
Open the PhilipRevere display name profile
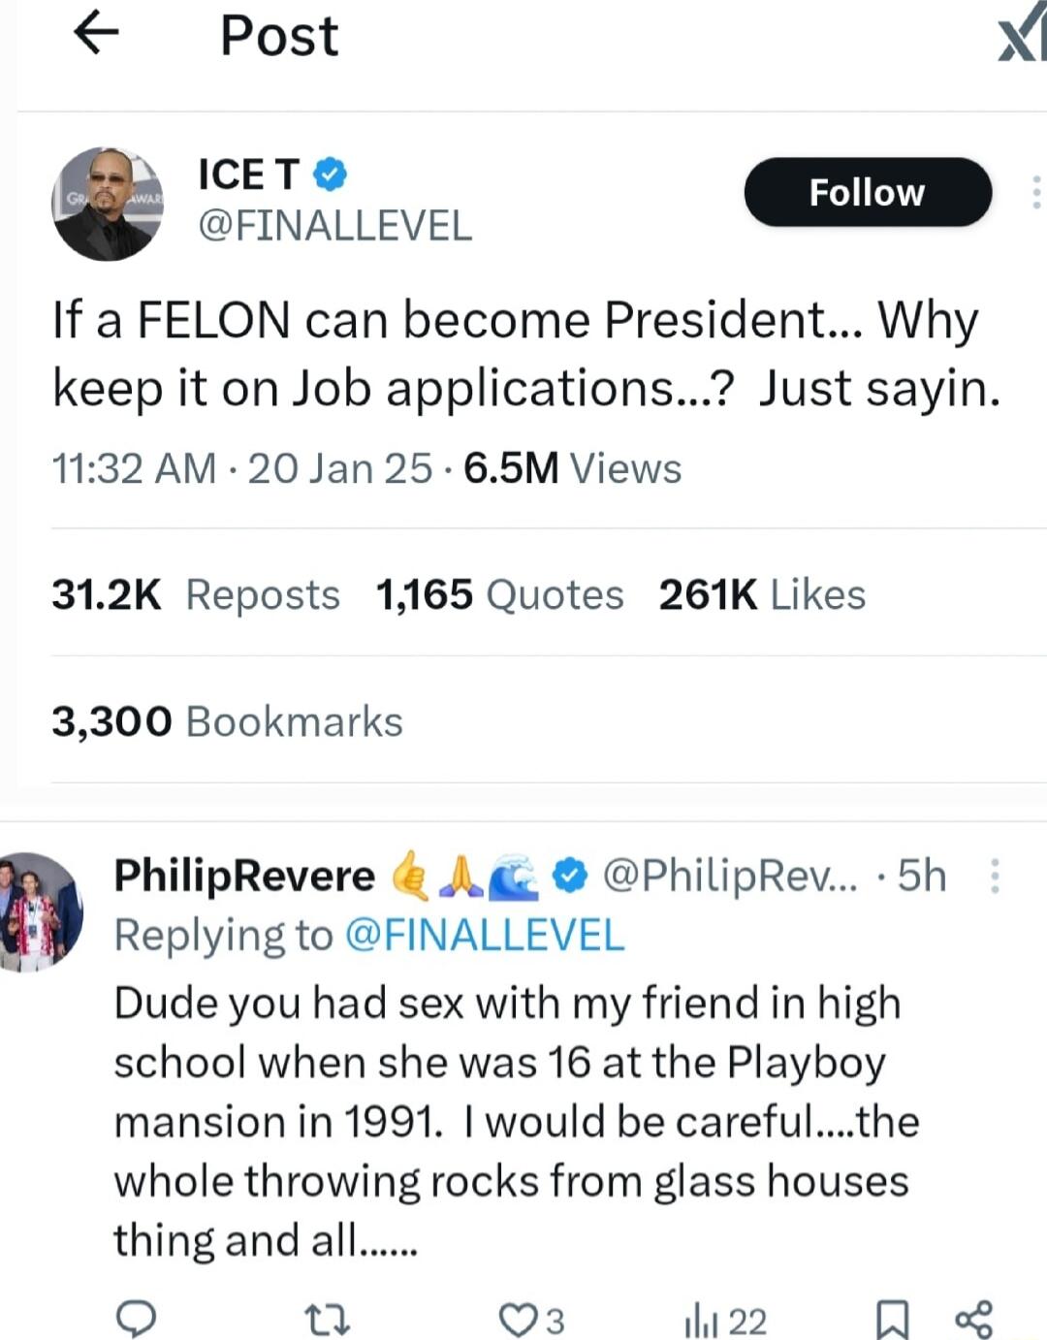tap(244, 875)
